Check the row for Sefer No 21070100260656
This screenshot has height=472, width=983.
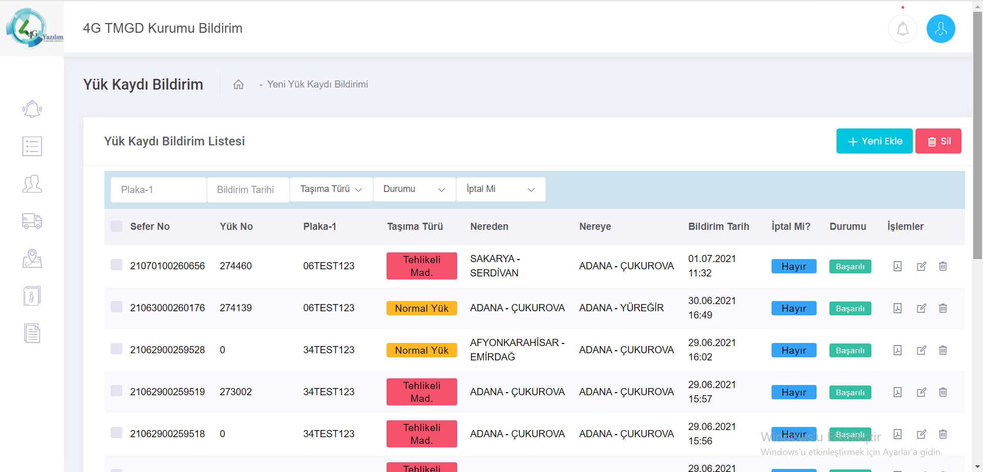click(x=117, y=265)
